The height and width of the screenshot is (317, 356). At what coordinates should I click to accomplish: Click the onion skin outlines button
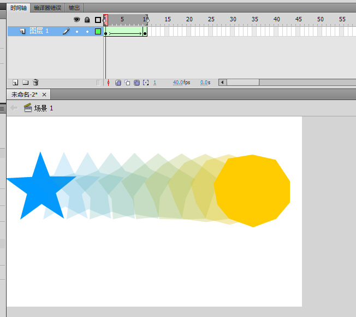[x=127, y=83]
